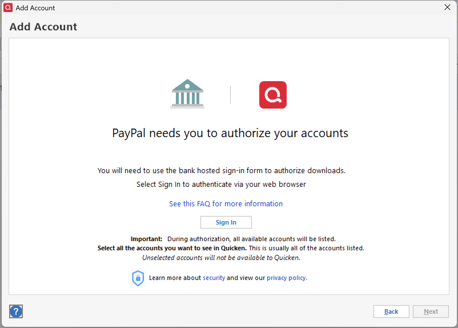This screenshot has height=328, width=458.
Task: Click the 'Add Account' page heading
Action: pos(43,27)
